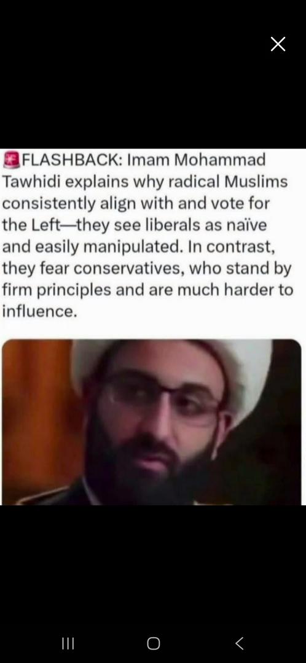
Task: Tap the red siren emoji before FLASHBACK
Action: click(11, 160)
